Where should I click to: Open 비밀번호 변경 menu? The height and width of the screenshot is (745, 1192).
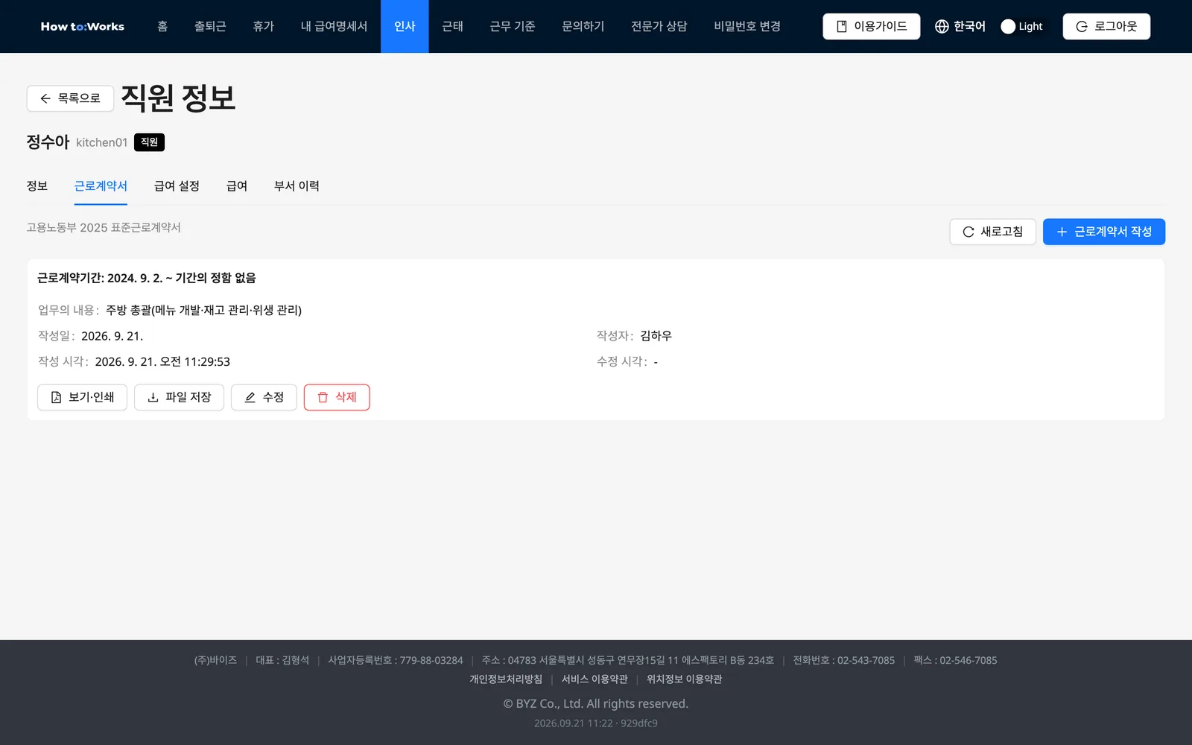[x=747, y=26]
